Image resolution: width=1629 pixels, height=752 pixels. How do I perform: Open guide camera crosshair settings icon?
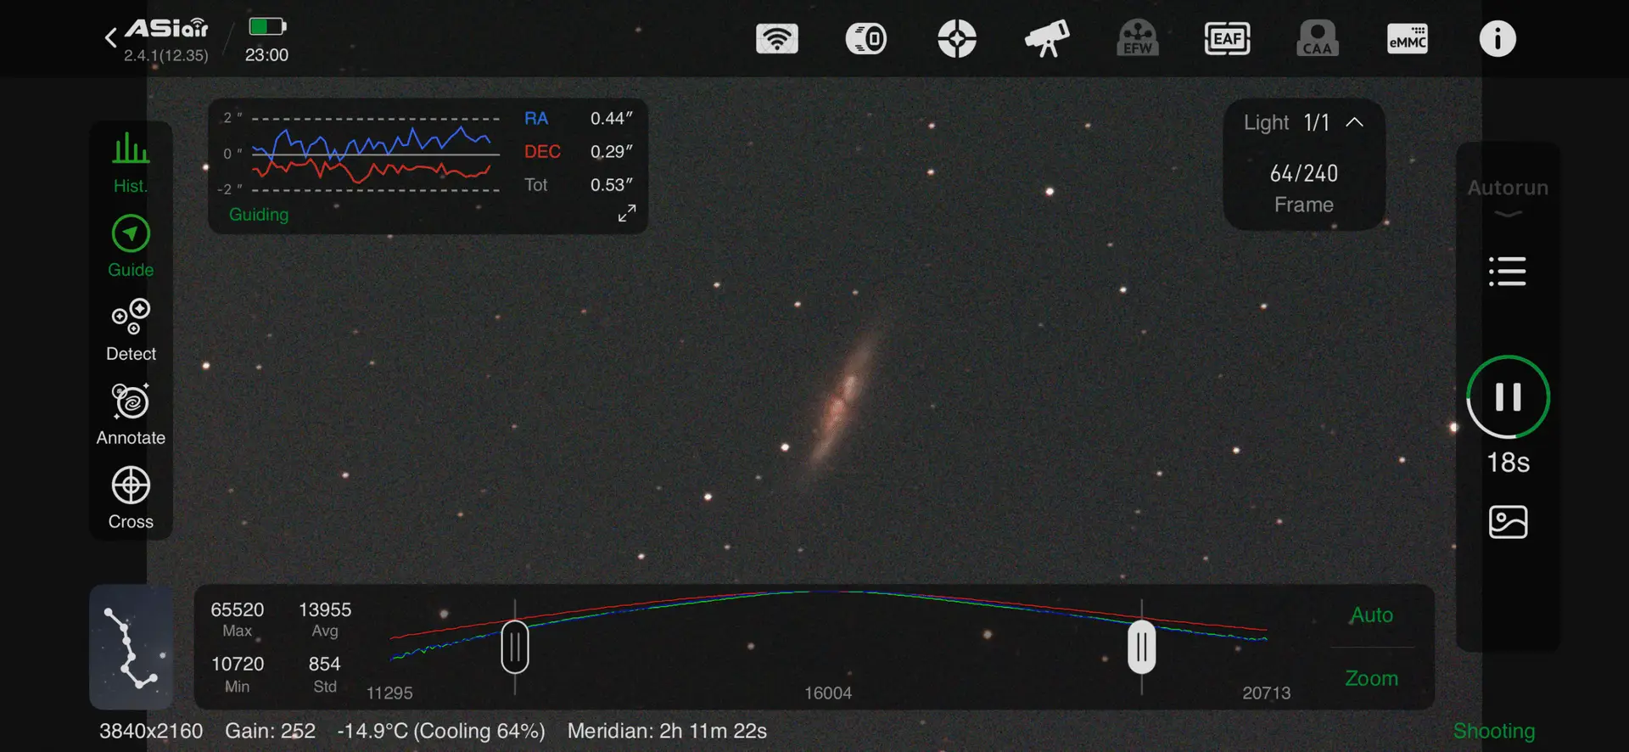(957, 38)
